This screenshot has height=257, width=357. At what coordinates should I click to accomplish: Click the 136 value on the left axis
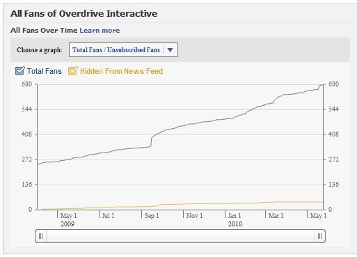[x=26, y=185]
